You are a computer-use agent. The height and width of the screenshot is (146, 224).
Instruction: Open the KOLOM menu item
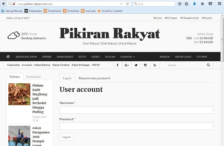pos(110,57)
